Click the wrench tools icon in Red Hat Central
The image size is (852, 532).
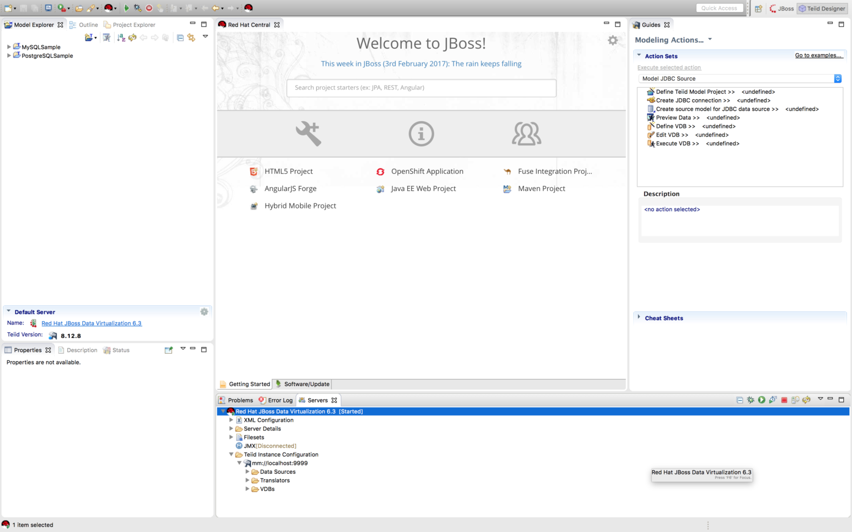tap(308, 134)
